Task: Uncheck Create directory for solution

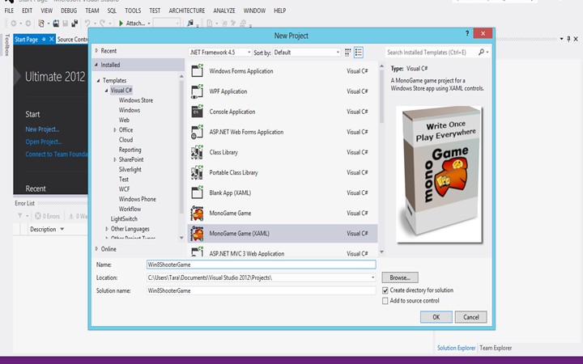Action: 385,290
